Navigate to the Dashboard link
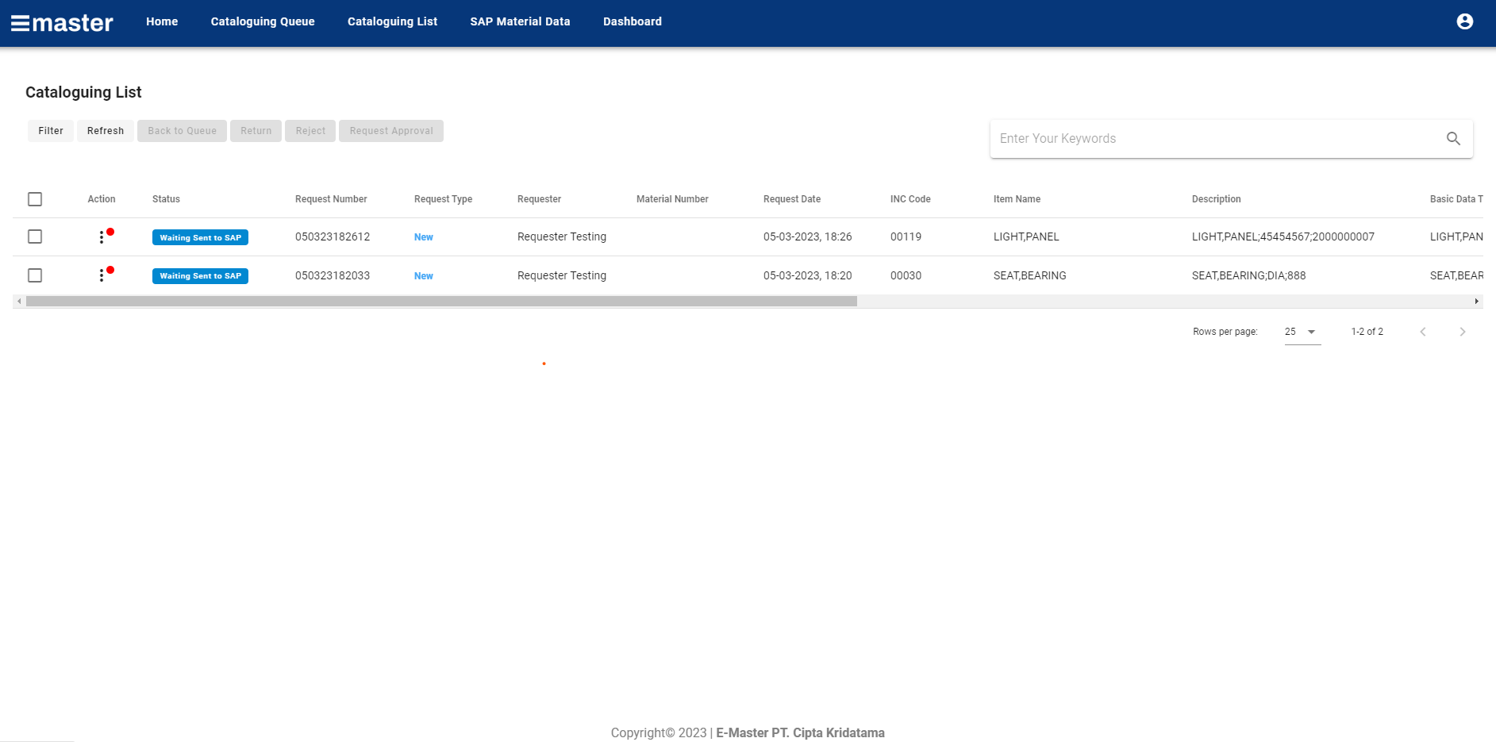The image size is (1496, 742). [632, 21]
